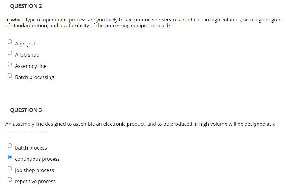Click the 'A job shop' label text

point(27,54)
